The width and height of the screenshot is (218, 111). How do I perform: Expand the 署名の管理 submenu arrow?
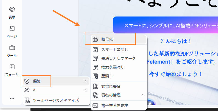[x=143, y=95]
